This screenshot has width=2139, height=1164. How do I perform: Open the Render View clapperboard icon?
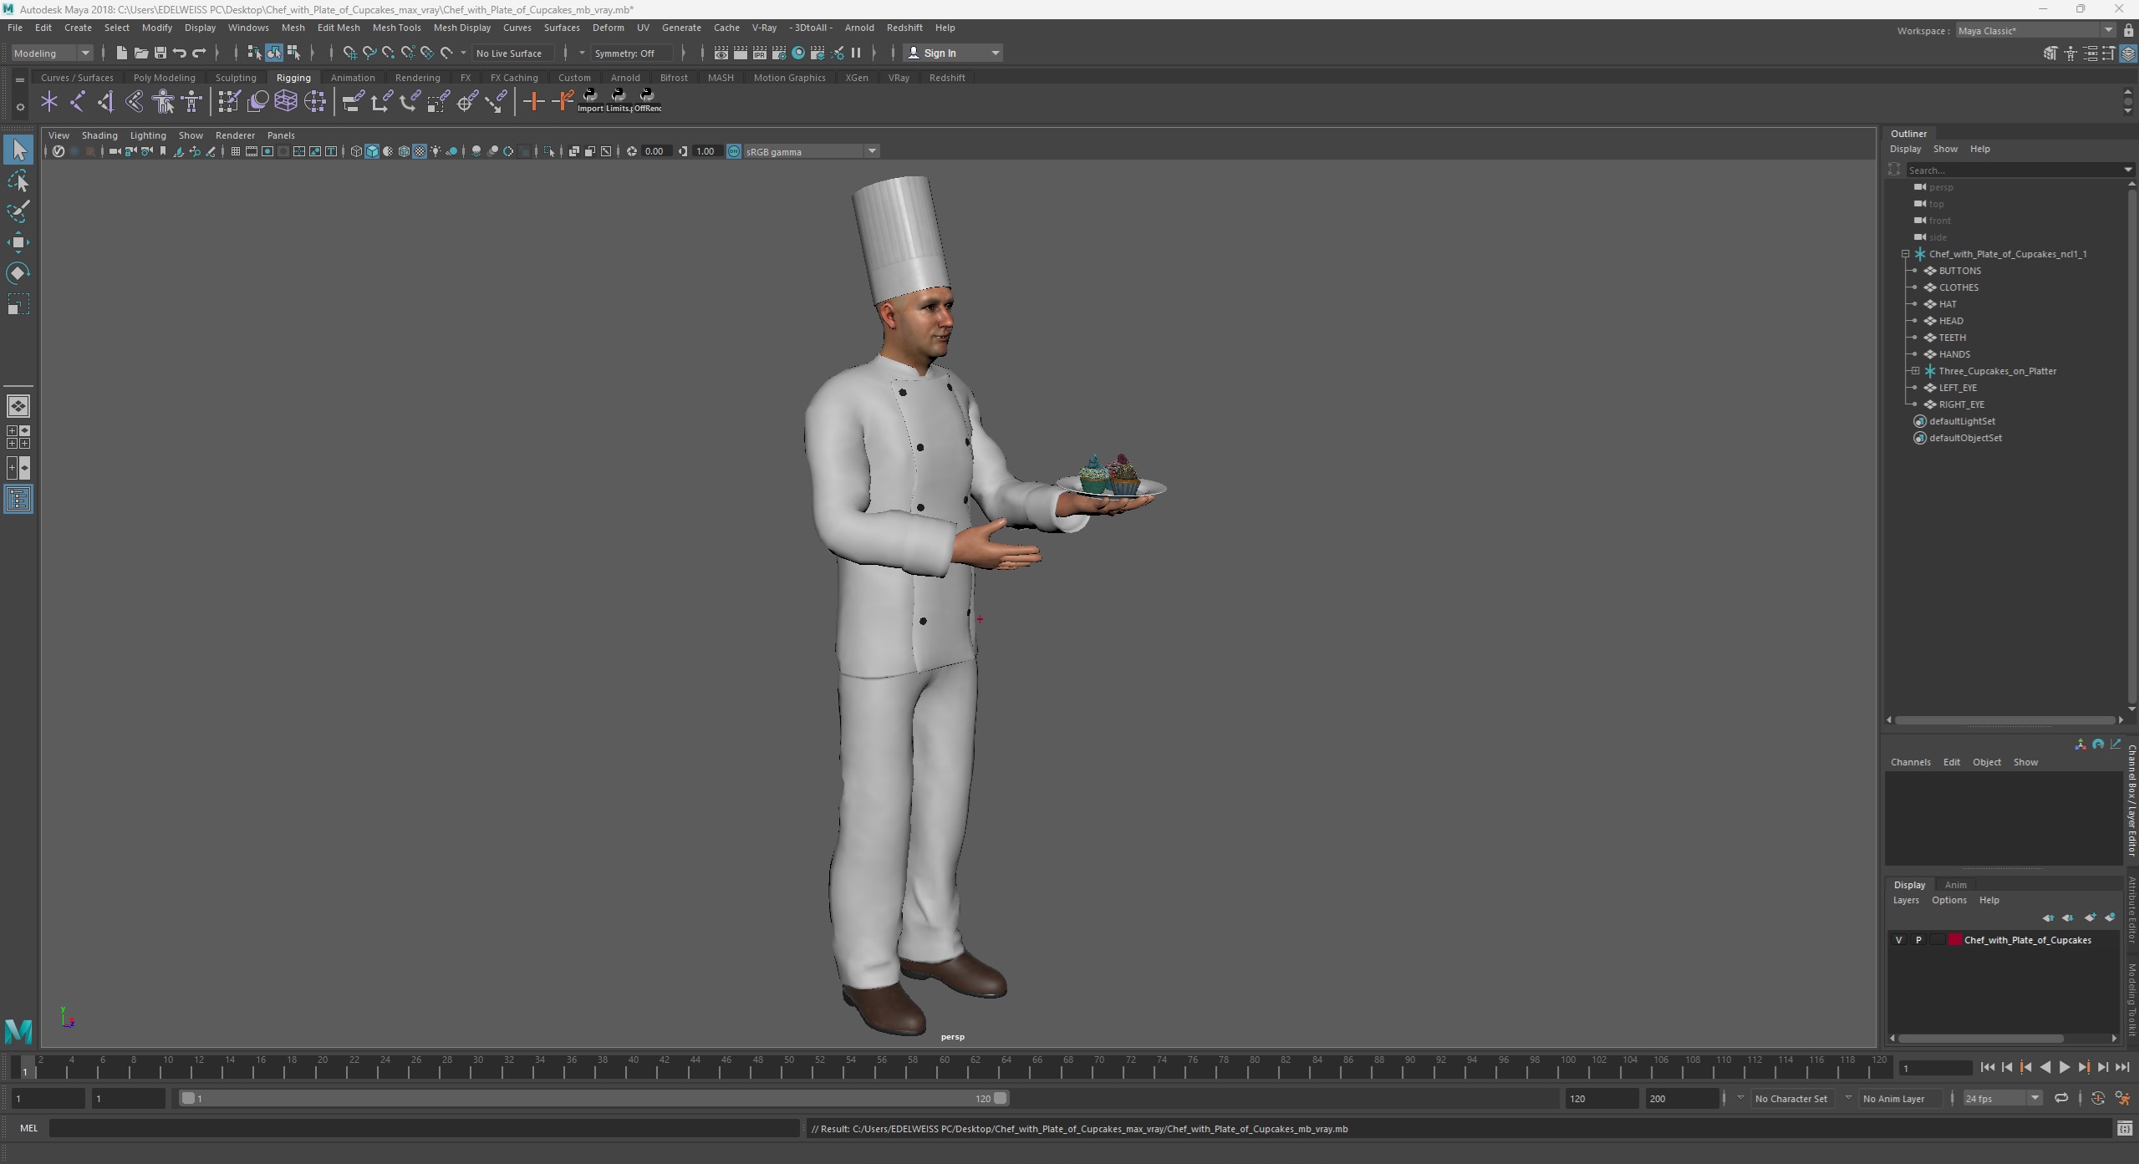(x=721, y=53)
